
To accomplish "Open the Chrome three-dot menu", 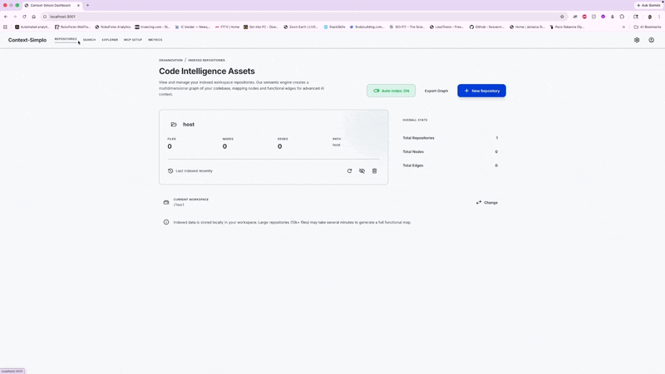I will [659, 17].
